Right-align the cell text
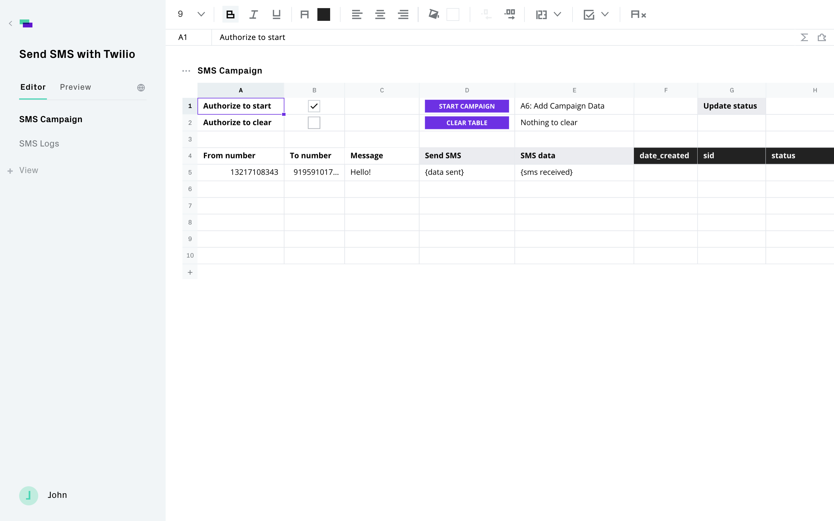Image resolution: width=834 pixels, height=521 pixels. point(403,14)
